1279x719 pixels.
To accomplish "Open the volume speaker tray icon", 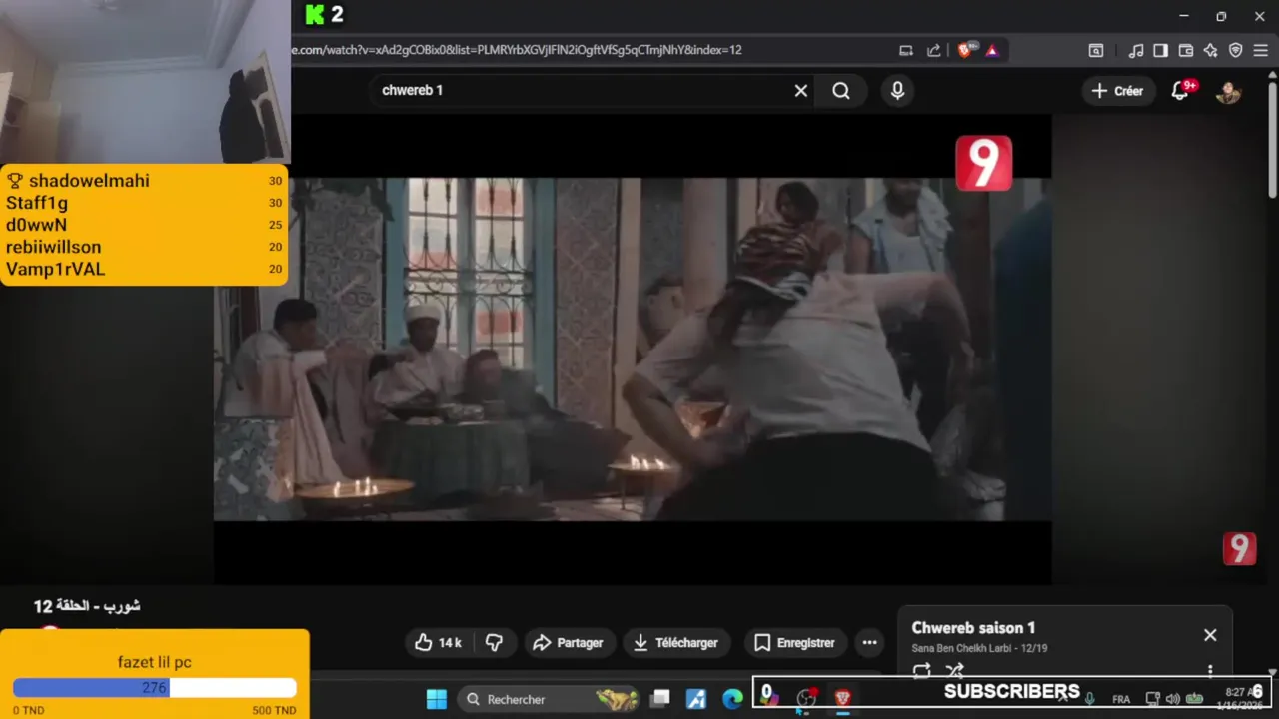I will pyautogui.click(x=1172, y=699).
